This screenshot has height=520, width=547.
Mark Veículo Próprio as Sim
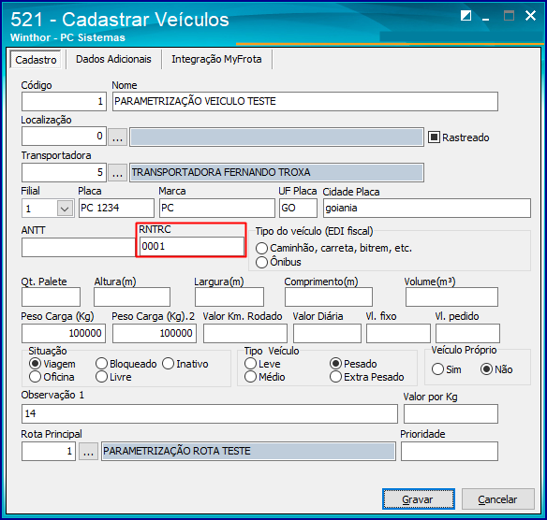437,369
